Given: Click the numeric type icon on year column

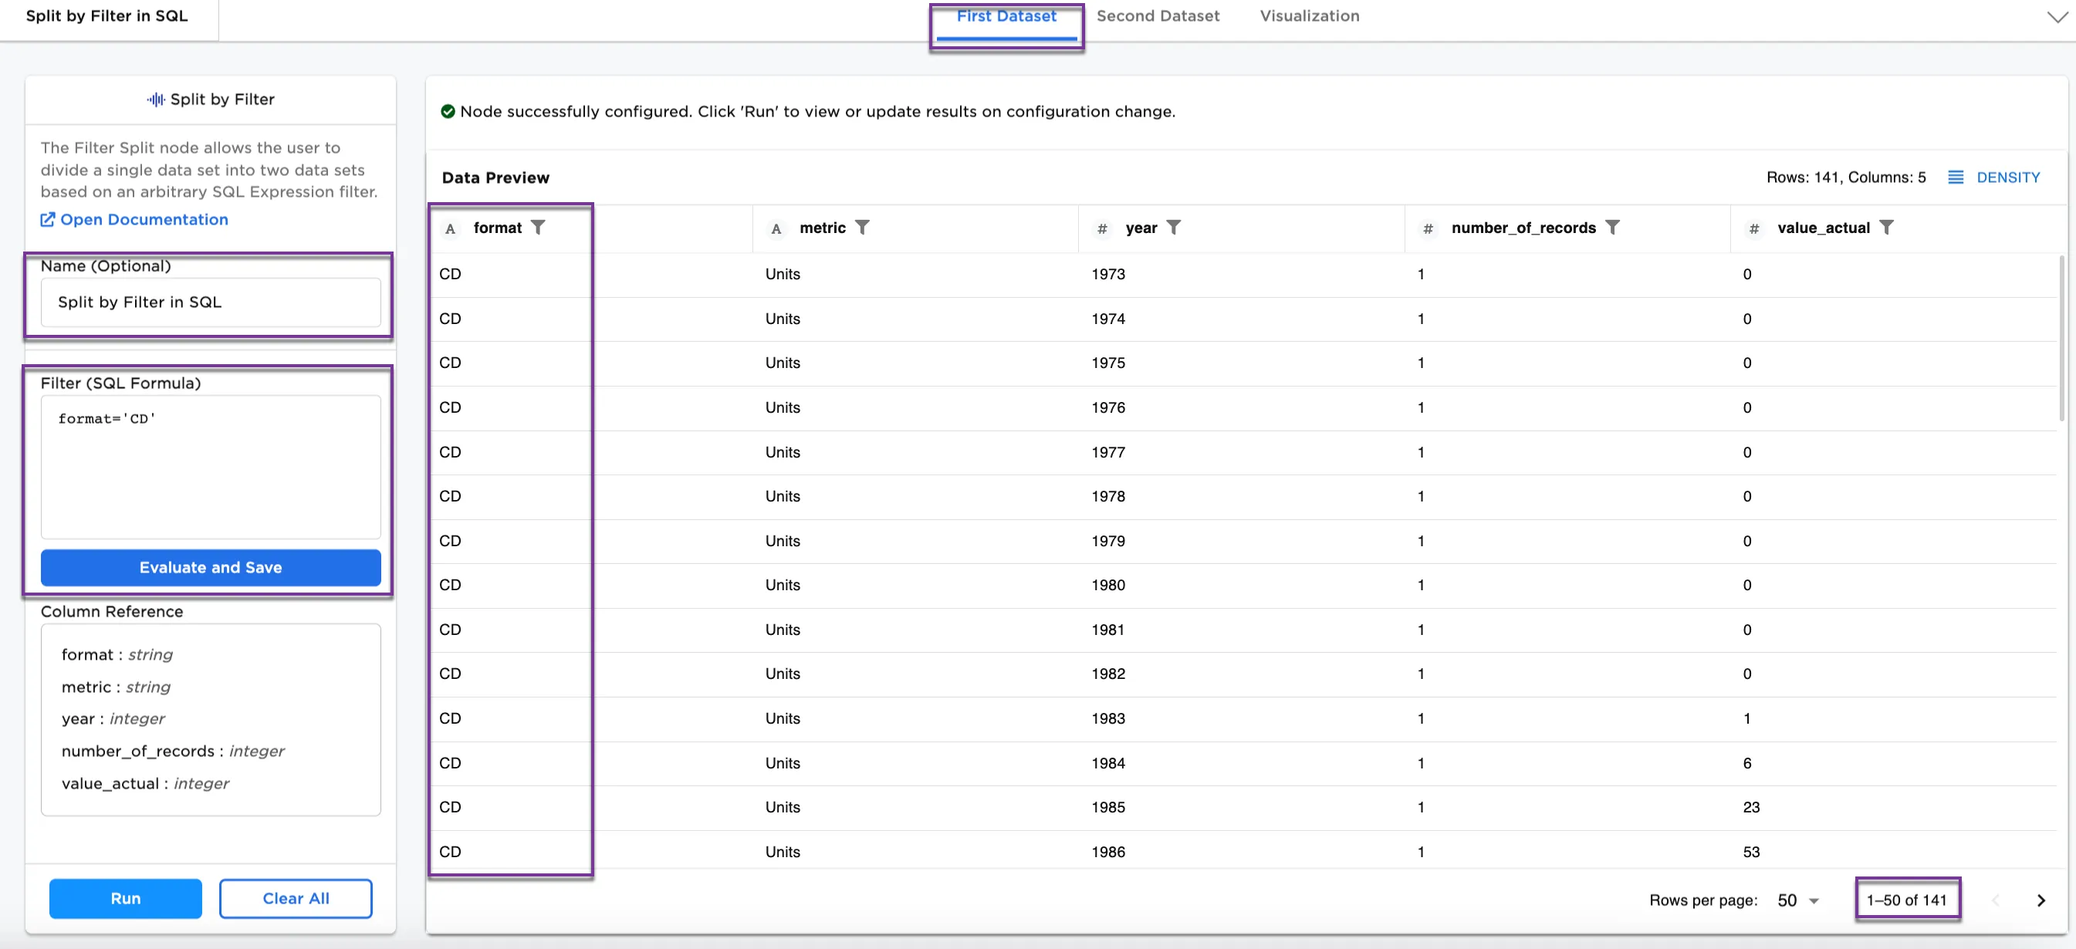Looking at the screenshot, I should 1103,228.
